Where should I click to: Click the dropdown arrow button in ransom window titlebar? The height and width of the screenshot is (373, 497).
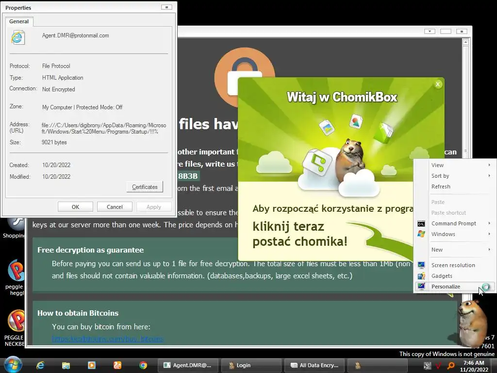(x=430, y=31)
